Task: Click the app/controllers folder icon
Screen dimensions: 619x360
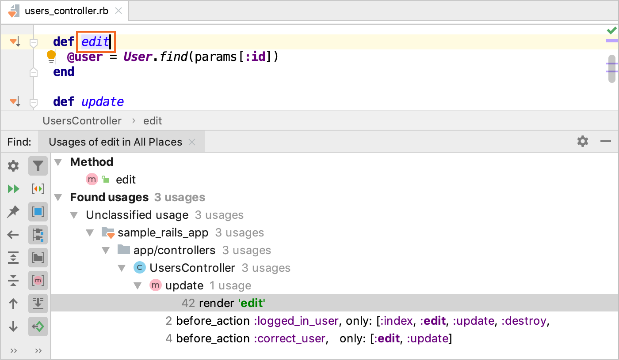Action: [x=124, y=250]
